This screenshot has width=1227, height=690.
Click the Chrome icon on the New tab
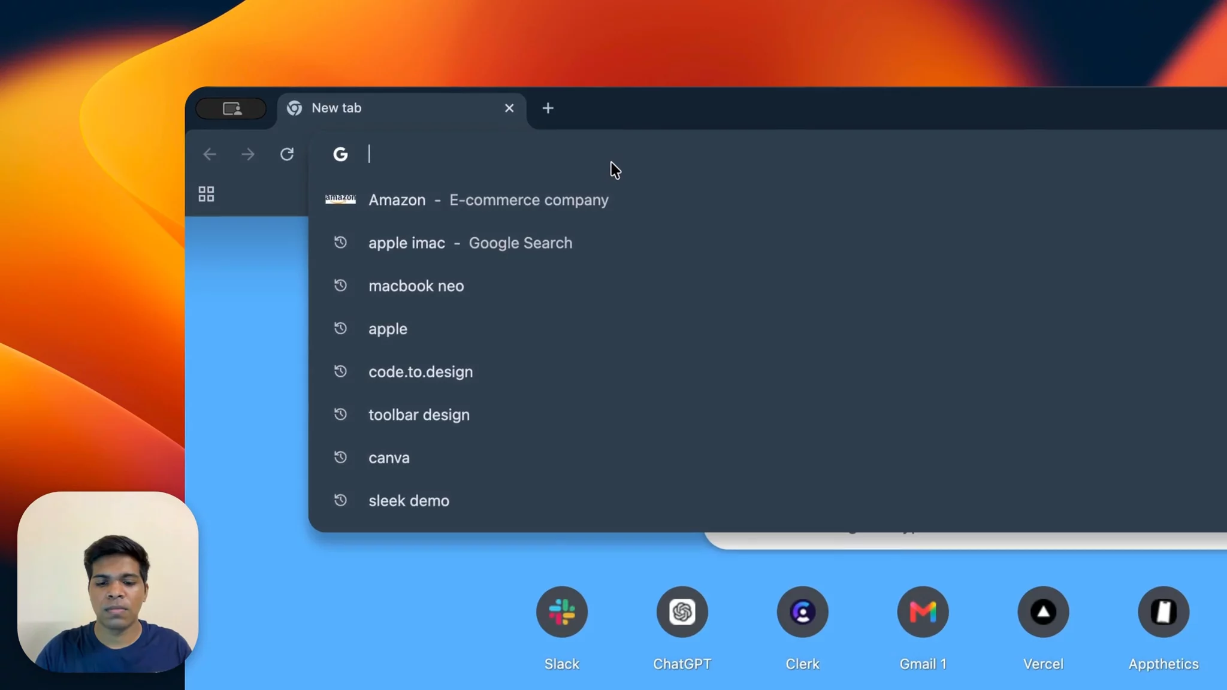(x=294, y=108)
